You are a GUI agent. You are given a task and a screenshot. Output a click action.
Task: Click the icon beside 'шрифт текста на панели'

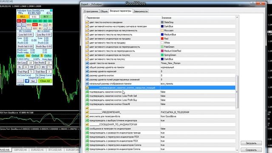pos(87,63)
